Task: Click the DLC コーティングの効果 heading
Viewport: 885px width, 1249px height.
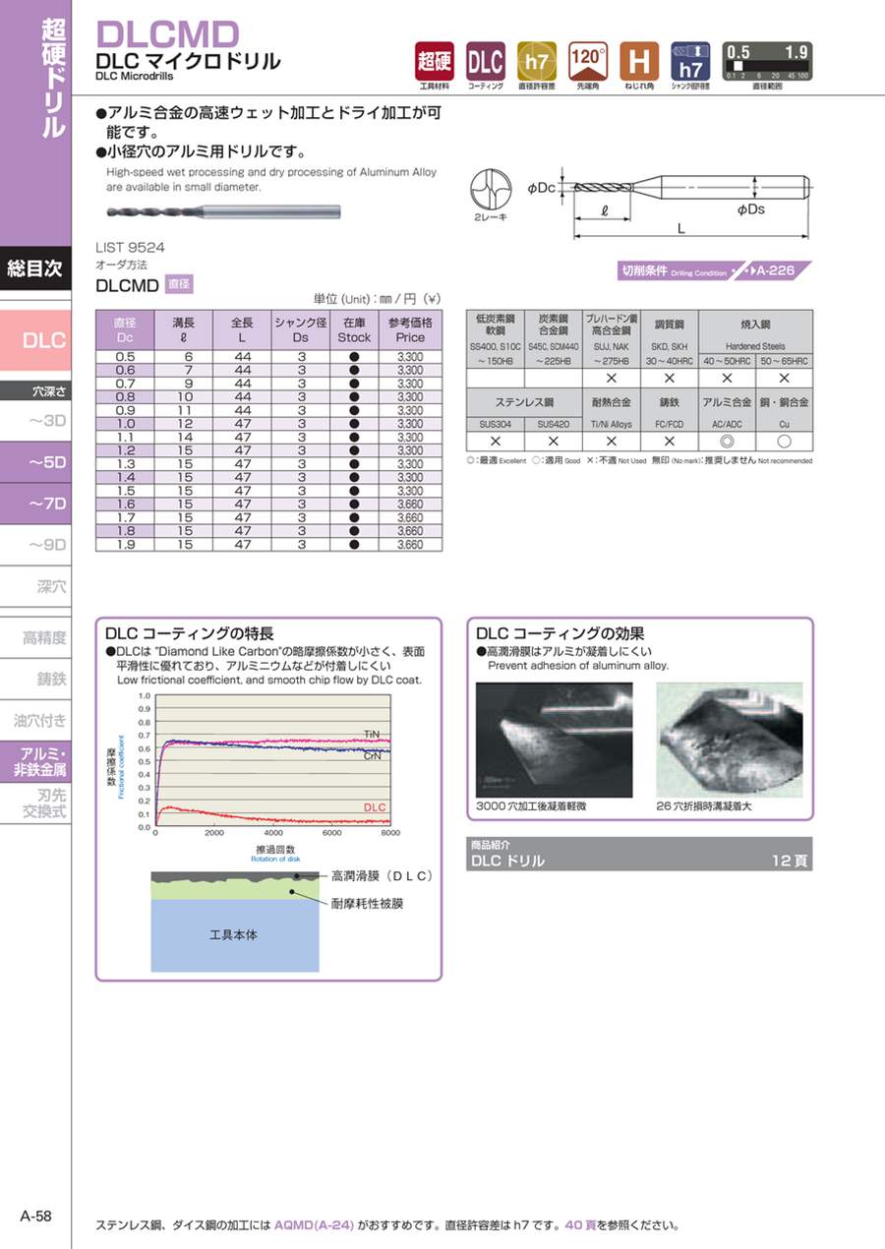Action: tap(560, 633)
